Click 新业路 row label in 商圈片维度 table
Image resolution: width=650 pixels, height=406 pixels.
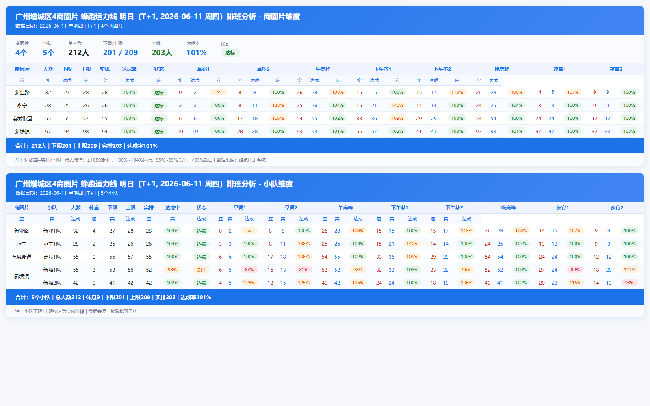[x=22, y=92]
